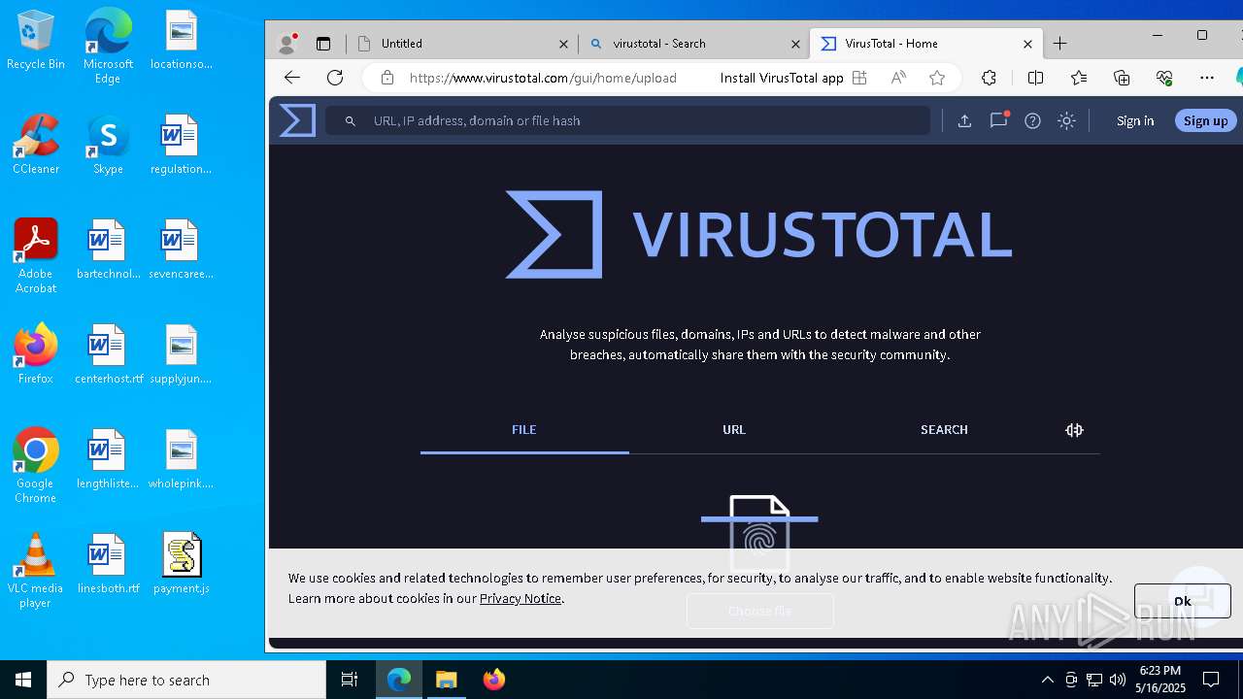Click the Edge profile avatar icon
The height and width of the screenshot is (699, 1243).
(x=286, y=44)
